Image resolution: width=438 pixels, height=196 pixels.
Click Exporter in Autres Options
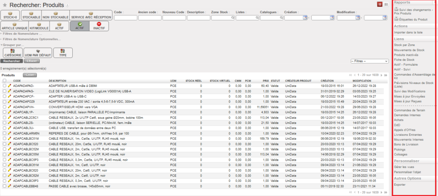click(400, 184)
